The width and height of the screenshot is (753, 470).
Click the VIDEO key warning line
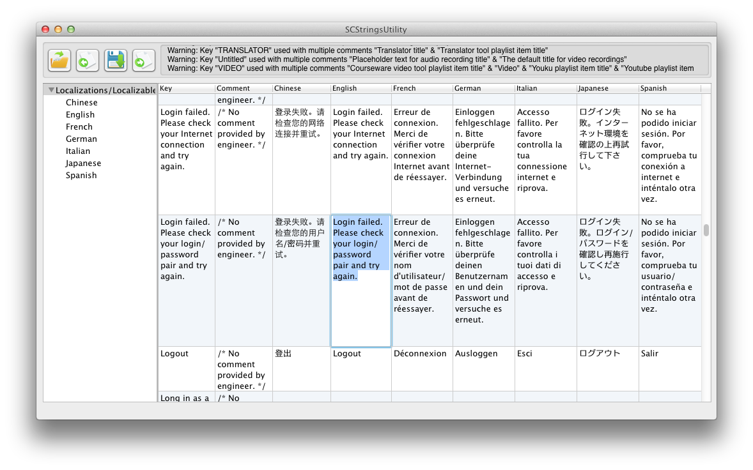click(430, 68)
